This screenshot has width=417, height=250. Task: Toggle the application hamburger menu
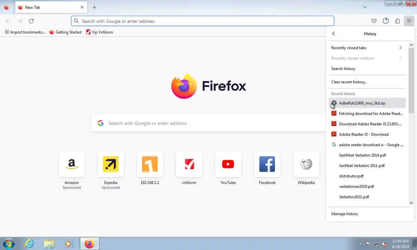[x=409, y=21]
